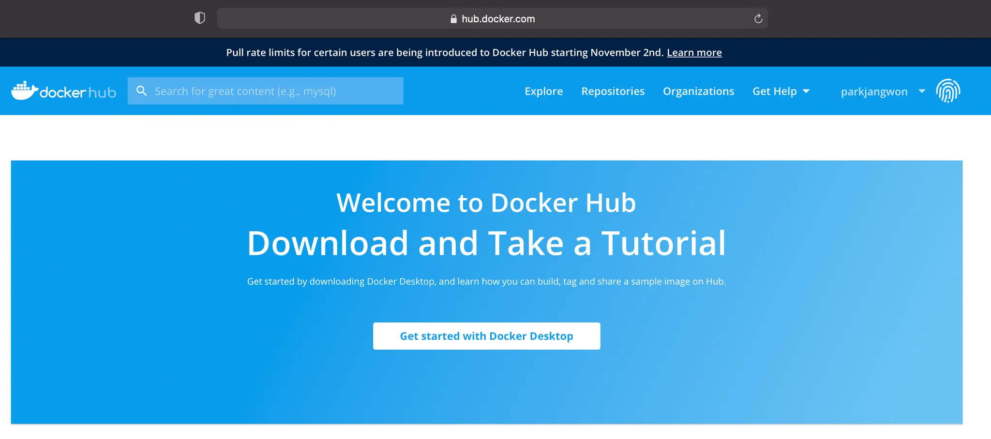
Task: Click the privacy shield icon
Action: point(200,18)
